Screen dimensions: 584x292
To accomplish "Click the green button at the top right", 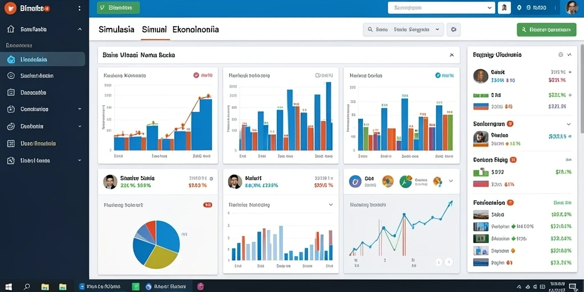I will pyautogui.click(x=546, y=30).
